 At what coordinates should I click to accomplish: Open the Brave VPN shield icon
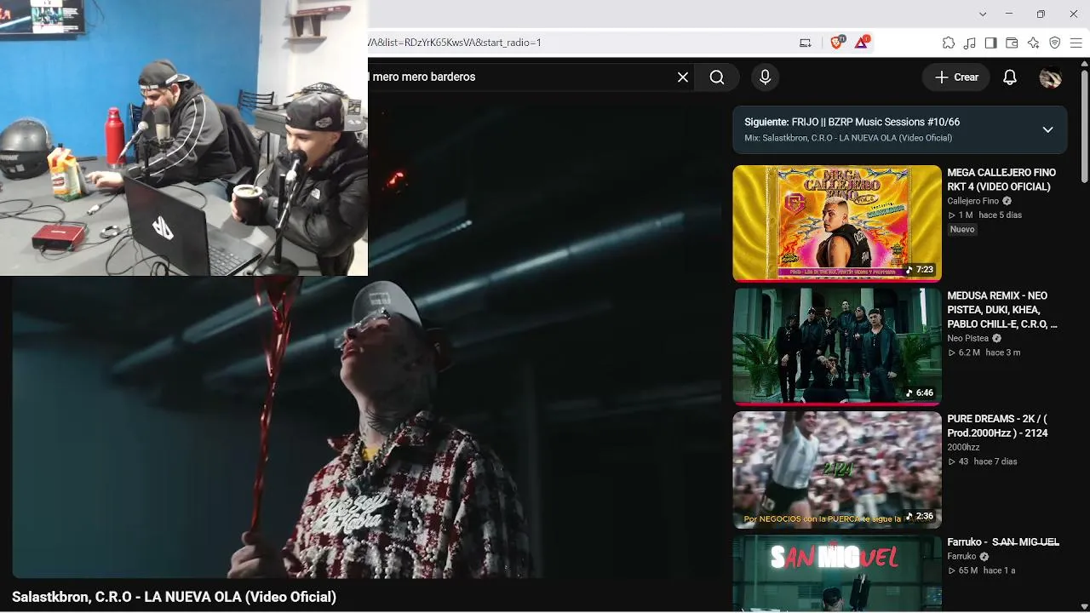1055,43
